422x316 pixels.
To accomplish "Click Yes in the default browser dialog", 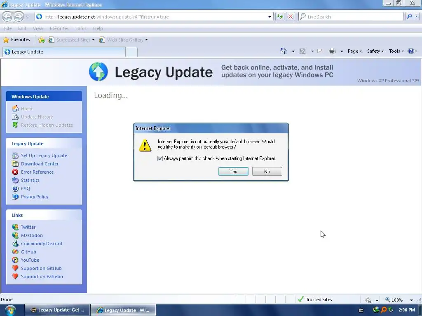I will coord(233,172).
